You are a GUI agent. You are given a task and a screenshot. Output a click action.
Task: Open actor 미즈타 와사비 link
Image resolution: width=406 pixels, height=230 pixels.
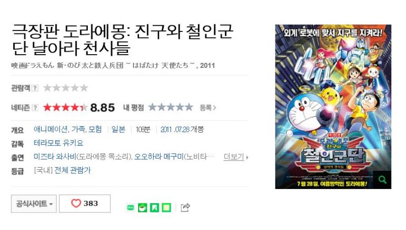pyautogui.click(x=55, y=157)
